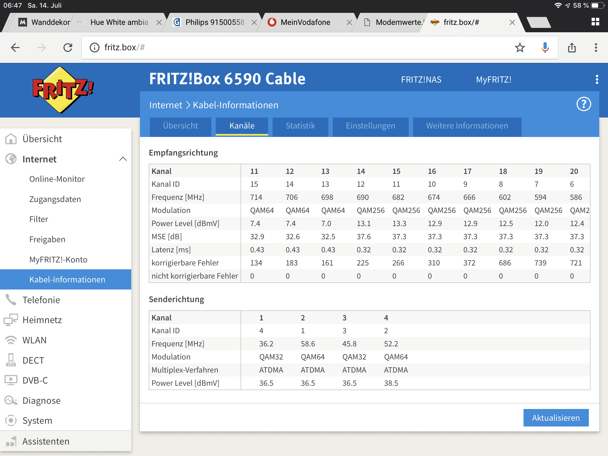
Task: Click upstream power level 38.5
Action: 391,383
